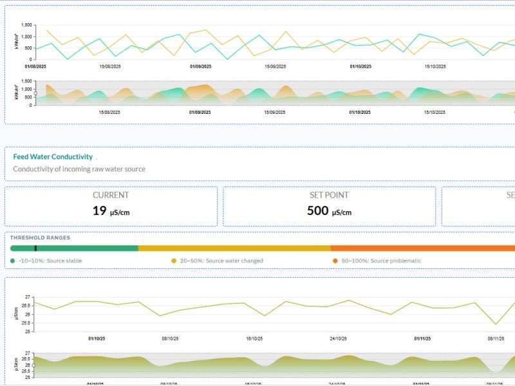Click the 01/11/25 label on conductivity chart

point(422,338)
